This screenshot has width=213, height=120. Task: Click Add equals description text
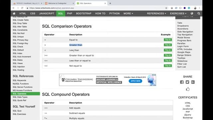click(x=75, y=108)
